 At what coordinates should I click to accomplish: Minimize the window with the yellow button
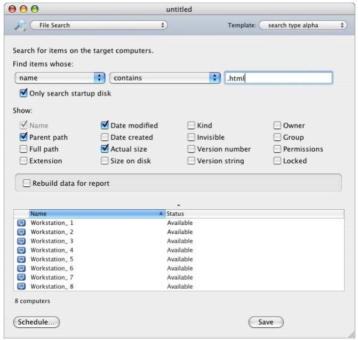23,9
